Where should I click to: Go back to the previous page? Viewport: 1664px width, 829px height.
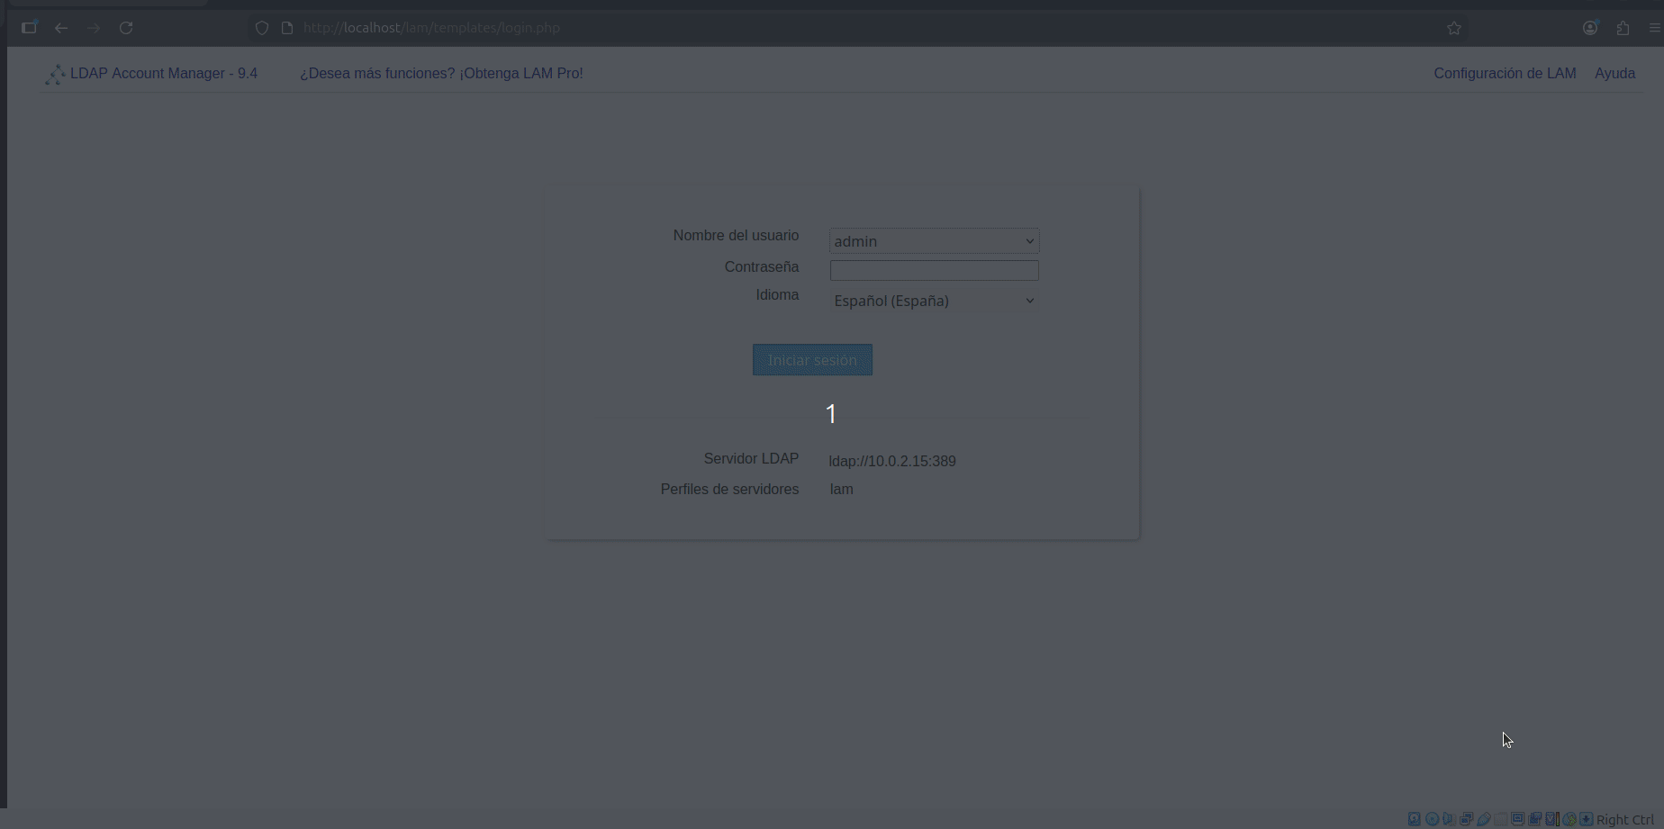tap(61, 28)
